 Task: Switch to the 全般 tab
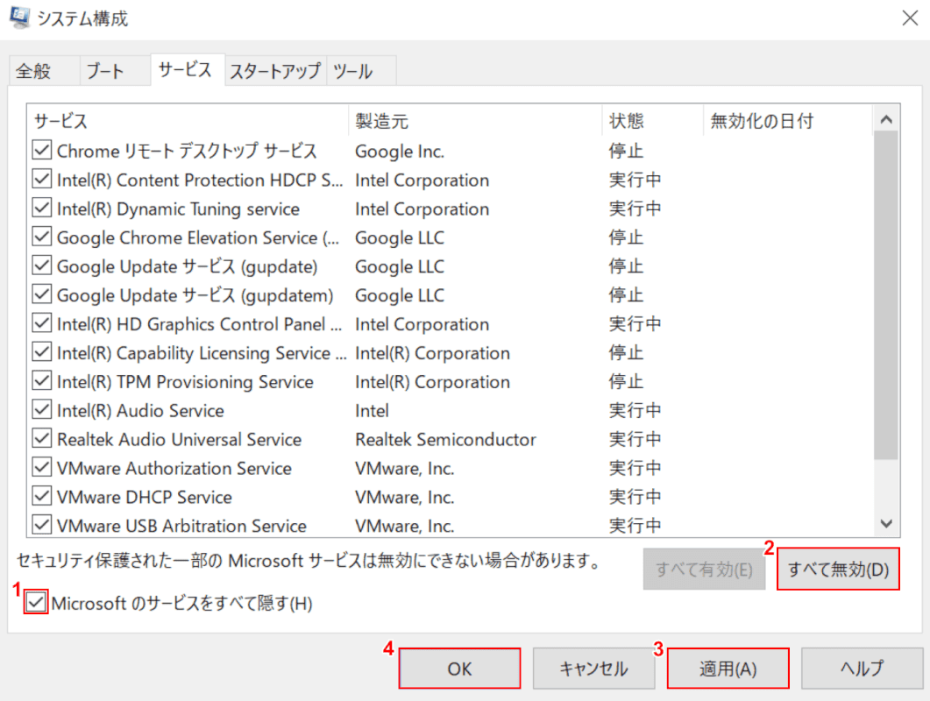pyautogui.click(x=44, y=71)
